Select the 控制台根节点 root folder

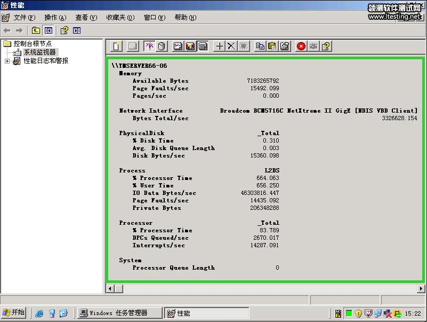pyautogui.click(x=33, y=43)
